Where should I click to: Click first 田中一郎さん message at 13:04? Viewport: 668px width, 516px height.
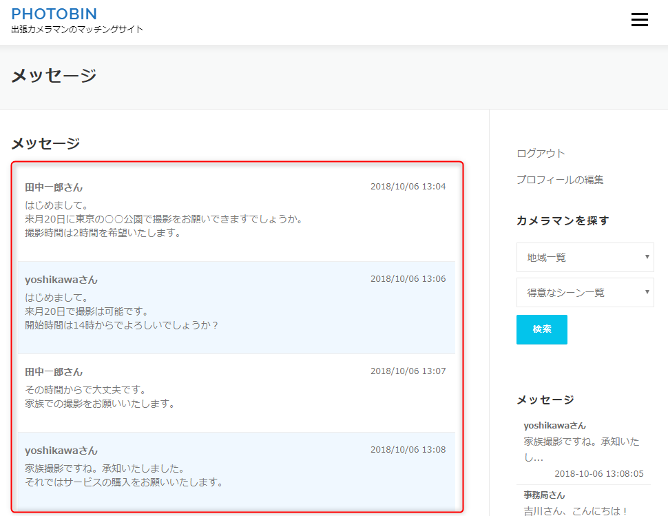pyautogui.click(x=236, y=214)
